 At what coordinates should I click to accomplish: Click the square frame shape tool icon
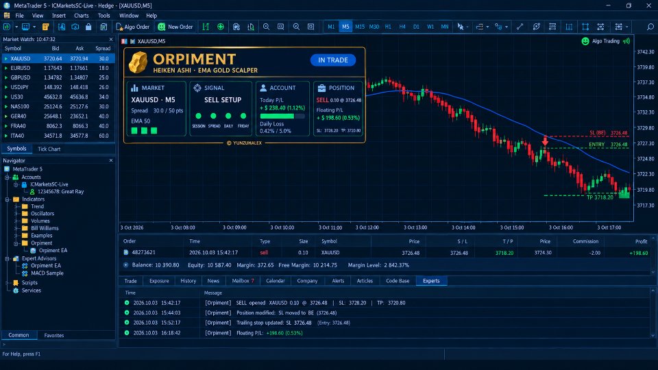tap(585, 27)
